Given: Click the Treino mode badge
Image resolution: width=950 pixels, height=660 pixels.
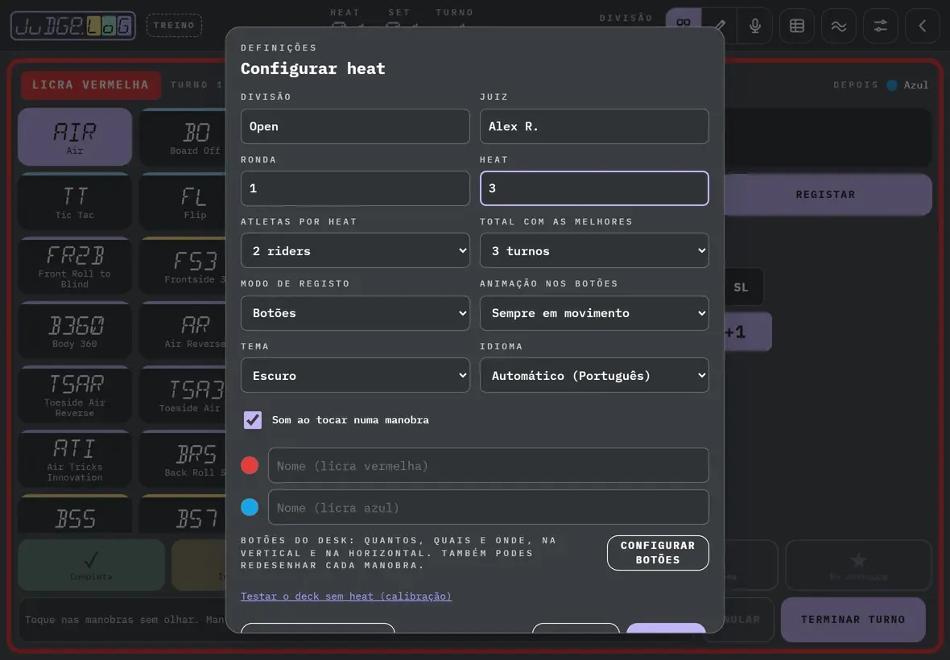Looking at the screenshot, I should click(x=174, y=26).
